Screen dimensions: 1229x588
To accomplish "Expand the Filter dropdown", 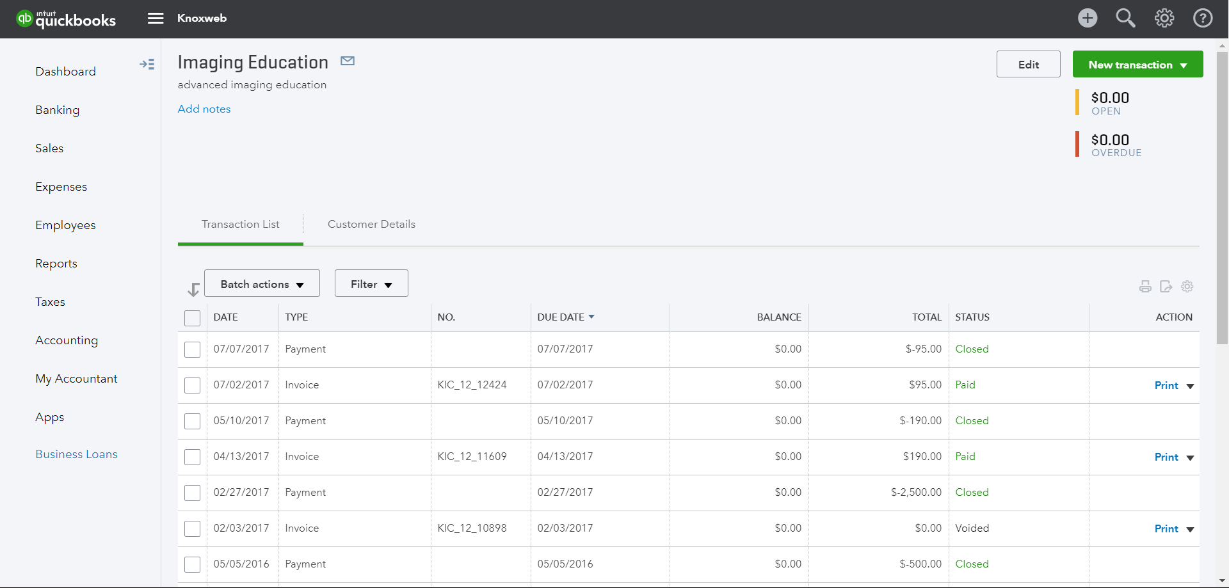I will pyautogui.click(x=371, y=283).
